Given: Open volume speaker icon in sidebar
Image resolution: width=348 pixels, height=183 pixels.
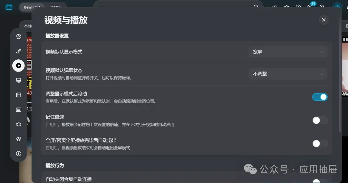Looking at the screenshot, I should click(x=19, y=124).
